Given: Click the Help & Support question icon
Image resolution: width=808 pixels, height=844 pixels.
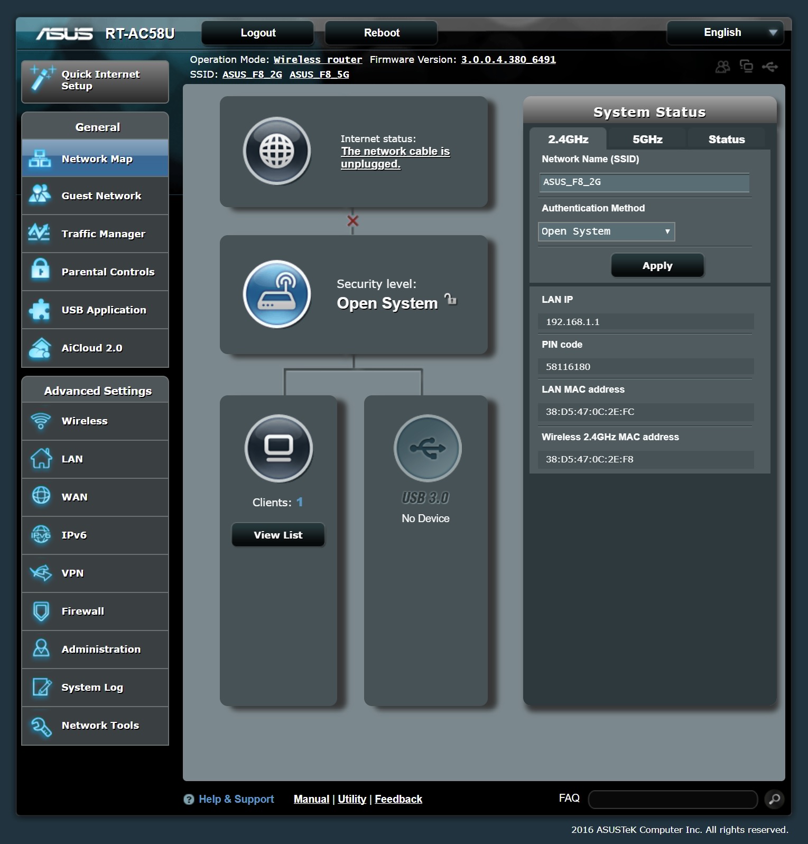Looking at the screenshot, I should point(189,799).
